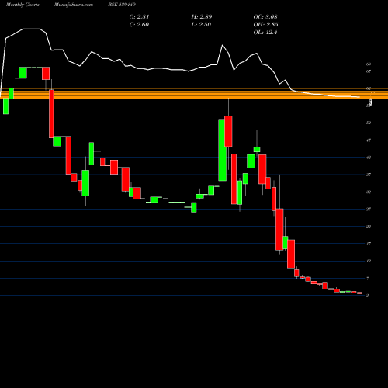The image size is (388, 388).
Task: Click the 'BSE 539449' symbol text
Action: 122,5
